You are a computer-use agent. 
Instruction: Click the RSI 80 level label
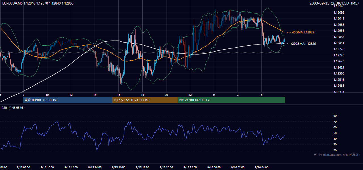(335, 116)
